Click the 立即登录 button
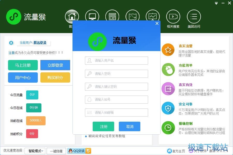The height and width of the screenshot is (155, 233). (55, 65)
